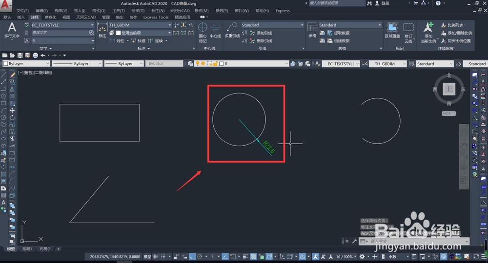The height and width of the screenshot is (263, 488).
Task: Click the search keyword box in title bar
Action: tap(337, 3)
